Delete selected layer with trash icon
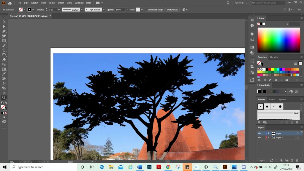 (297, 161)
